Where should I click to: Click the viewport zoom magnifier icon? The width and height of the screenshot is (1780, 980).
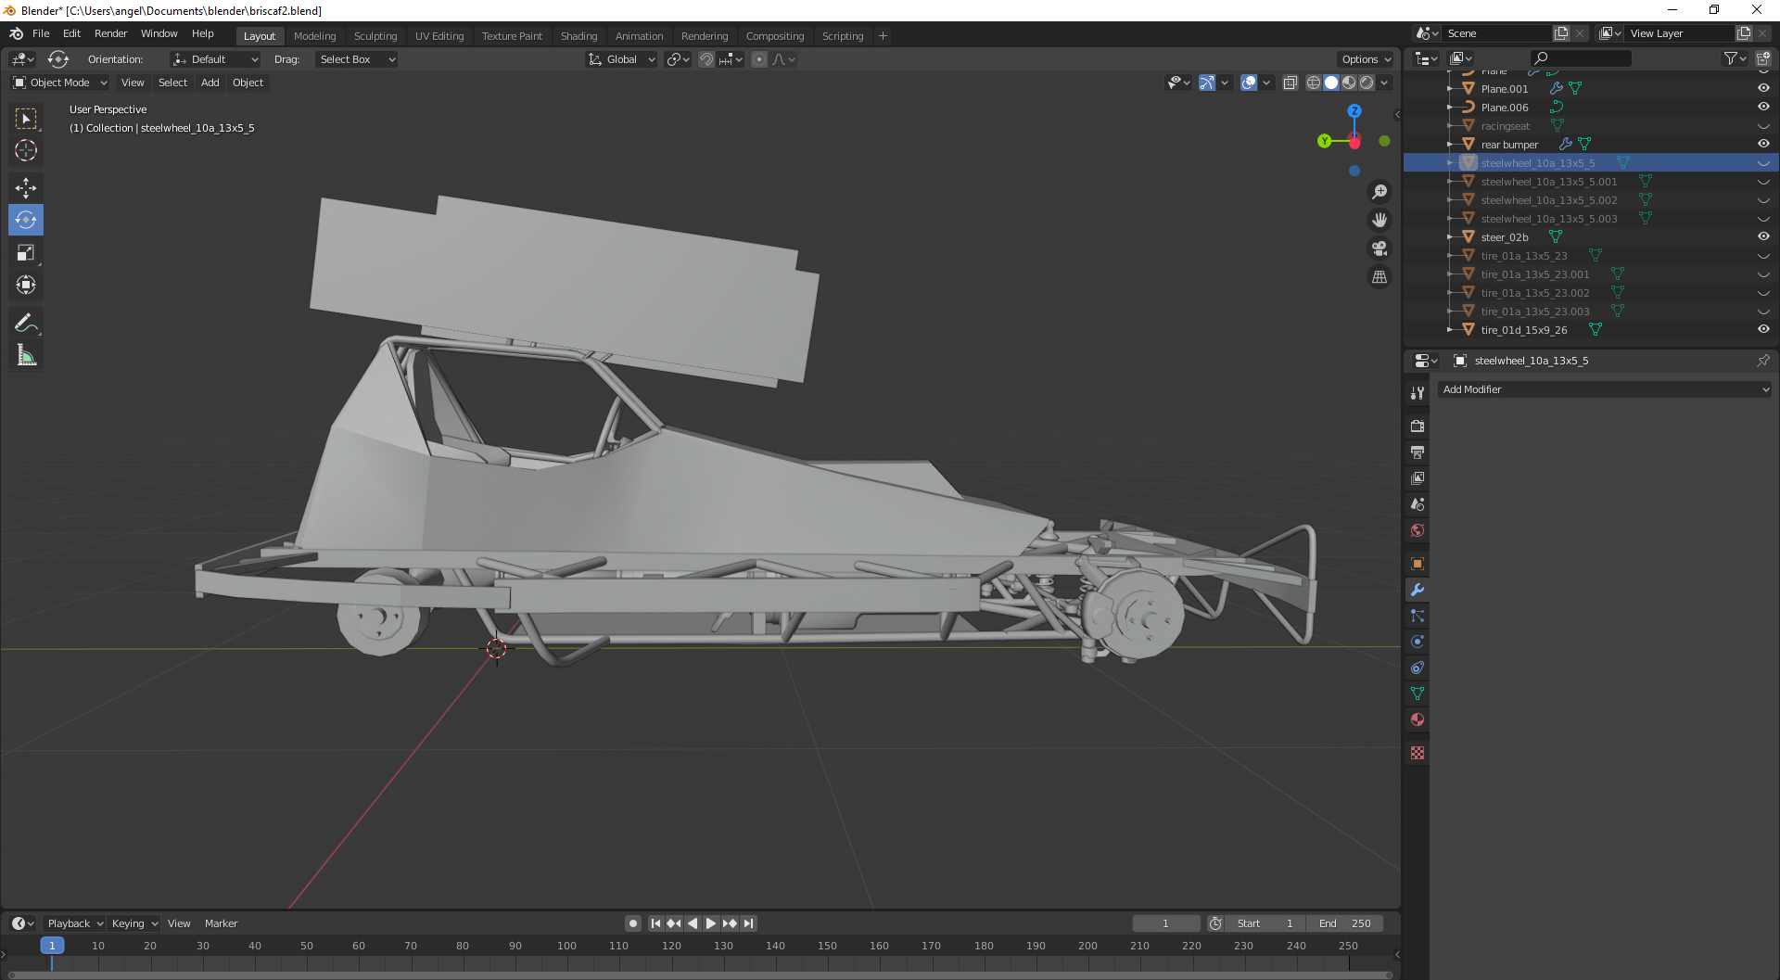(x=1379, y=191)
